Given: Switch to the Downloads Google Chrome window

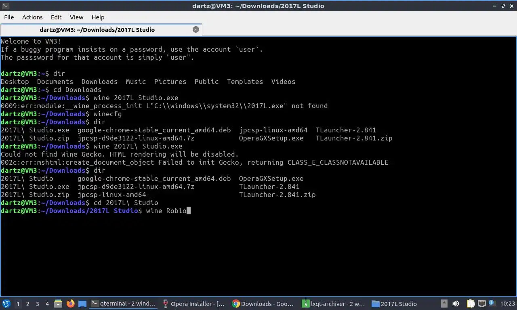Looking at the screenshot, I should (264, 304).
